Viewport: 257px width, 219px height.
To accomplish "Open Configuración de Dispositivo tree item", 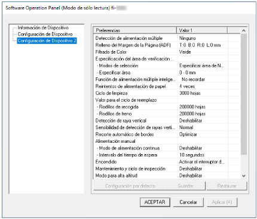I will [x=45, y=34].
